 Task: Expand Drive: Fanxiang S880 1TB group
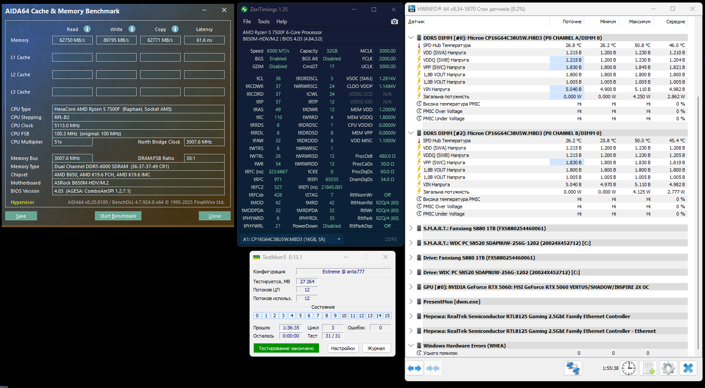coord(411,258)
